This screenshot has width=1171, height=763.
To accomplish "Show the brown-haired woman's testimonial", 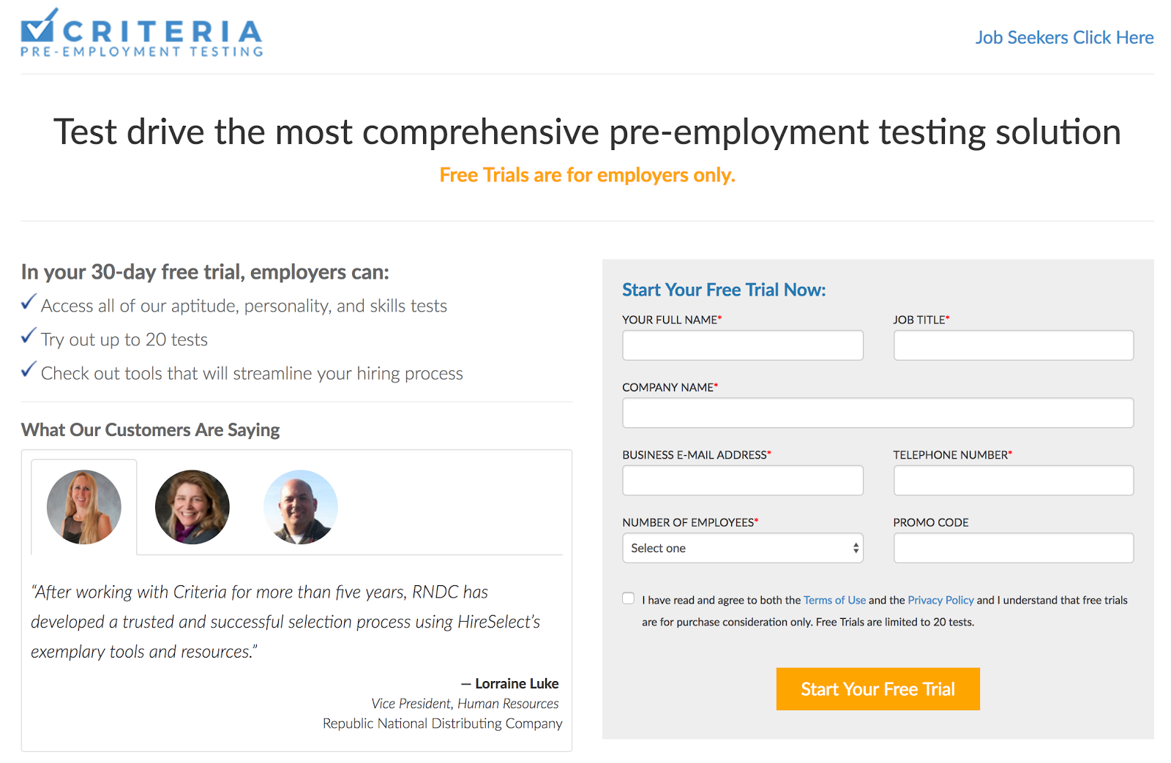I will pos(192,507).
